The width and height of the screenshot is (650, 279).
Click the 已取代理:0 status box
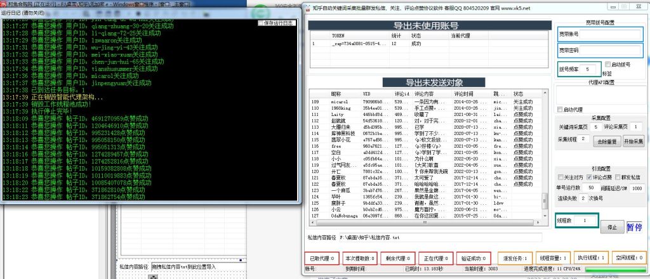point(322,258)
